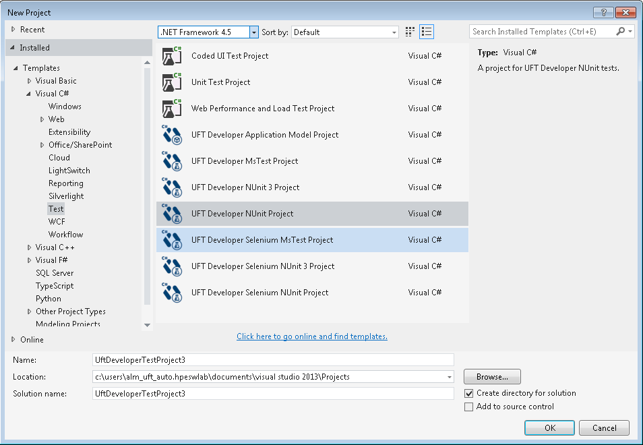Image resolution: width=643 pixels, height=445 pixels.
Task: Click the UFT Developer MsTest Project icon
Action: click(x=173, y=161)
